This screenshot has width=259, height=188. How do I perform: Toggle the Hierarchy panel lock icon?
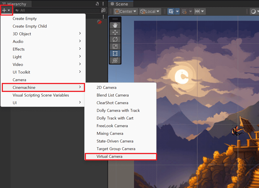[x=97, y=4]
